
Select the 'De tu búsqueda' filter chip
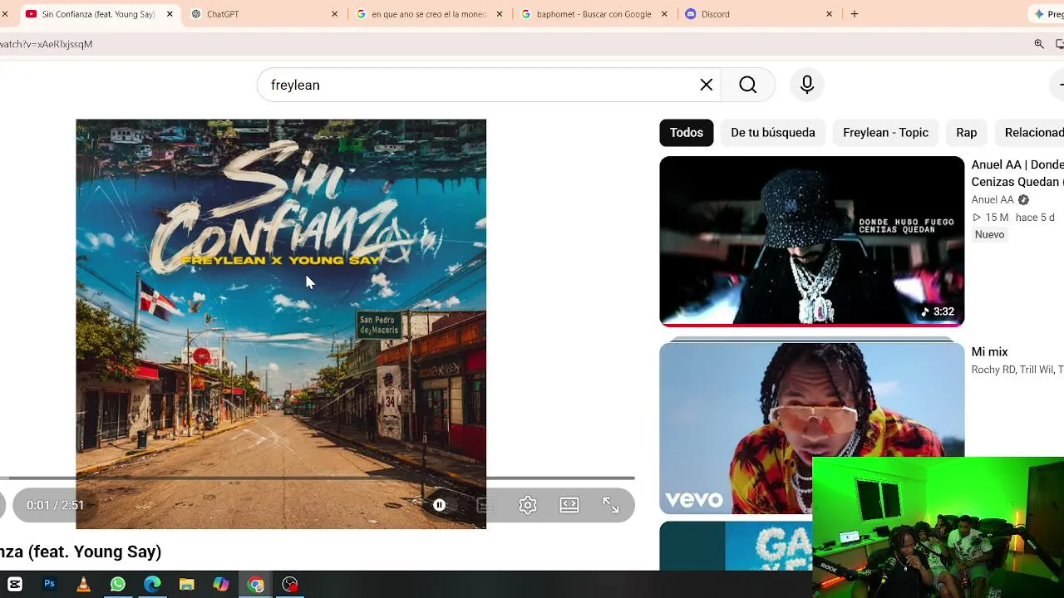tap(773, 133)
